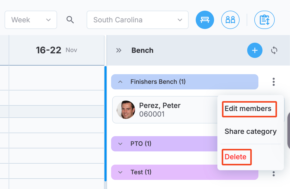Refresh the Bench panel
This screenshot has height=189, width=290.
coord(274,50)
